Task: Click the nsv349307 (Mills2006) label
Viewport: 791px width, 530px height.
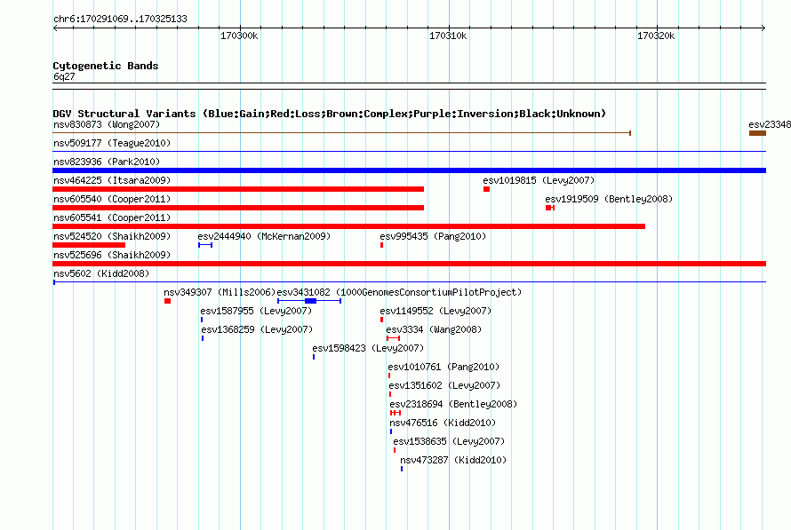Action: pyautogui.click(x=220, y=292)
